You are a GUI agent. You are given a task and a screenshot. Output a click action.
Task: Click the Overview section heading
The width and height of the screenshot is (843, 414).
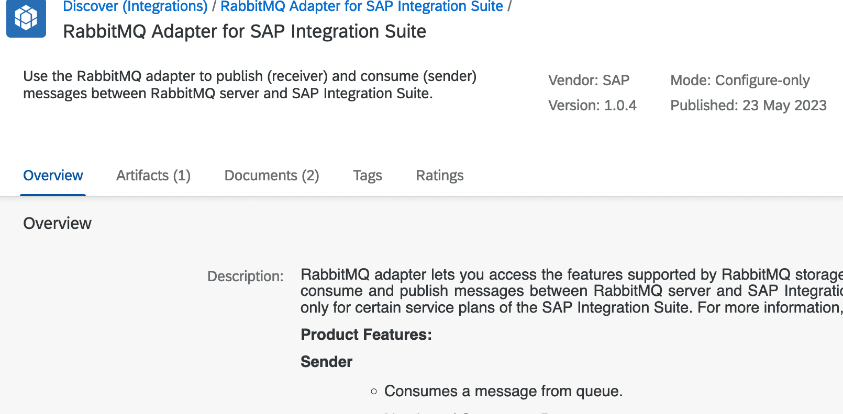[x=58, y=224]
